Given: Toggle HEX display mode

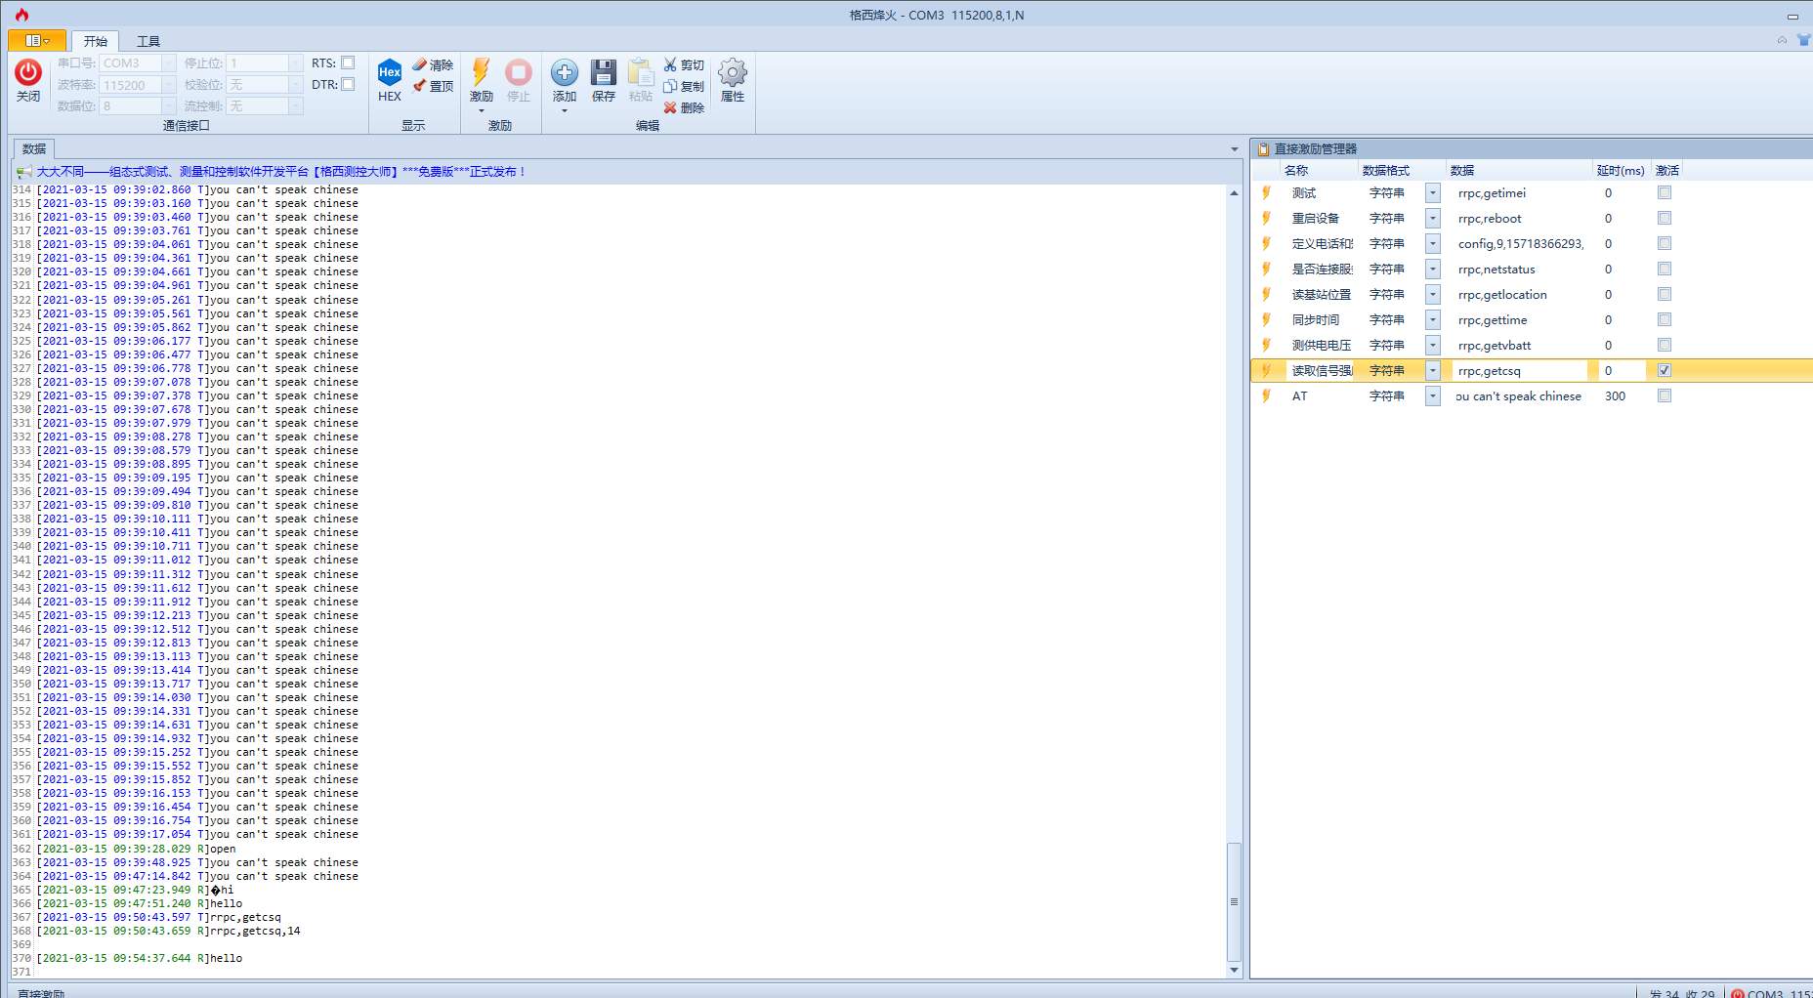Looking at the screenshot, I should pos(390,81).
